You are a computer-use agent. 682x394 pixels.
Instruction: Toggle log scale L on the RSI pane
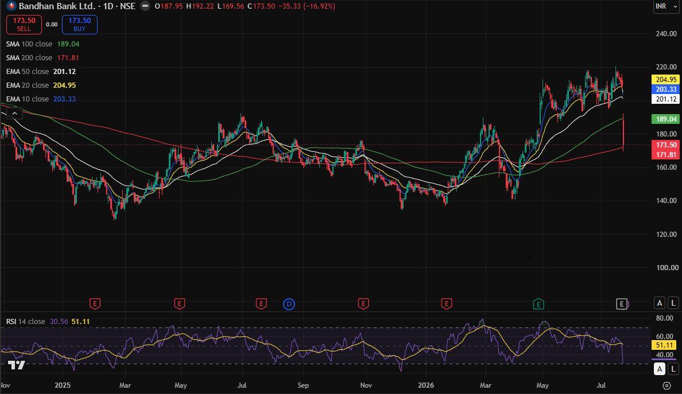(673, 369)
